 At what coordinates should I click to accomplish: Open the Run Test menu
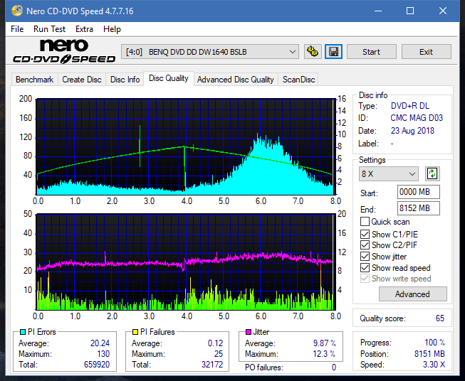49,29
